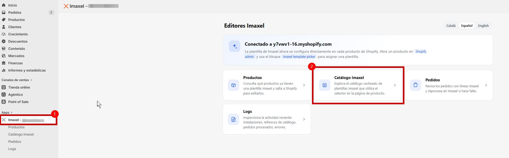Open Inicio home icon in sidebar
This screenshot has width=509, height=158.
(4, 5)
